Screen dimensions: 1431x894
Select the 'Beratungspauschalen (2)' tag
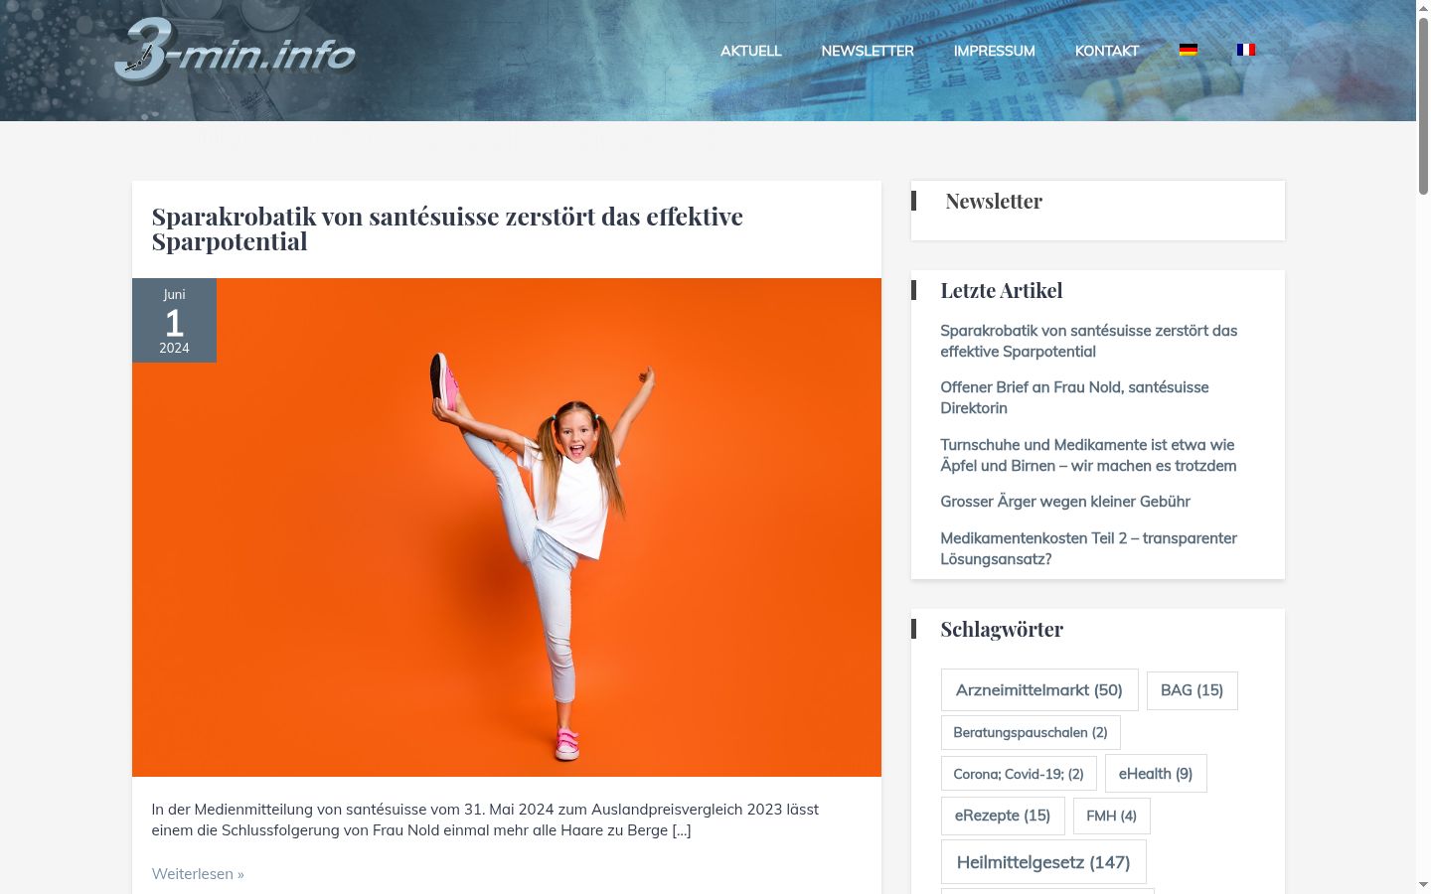[x=1031, y=733]
